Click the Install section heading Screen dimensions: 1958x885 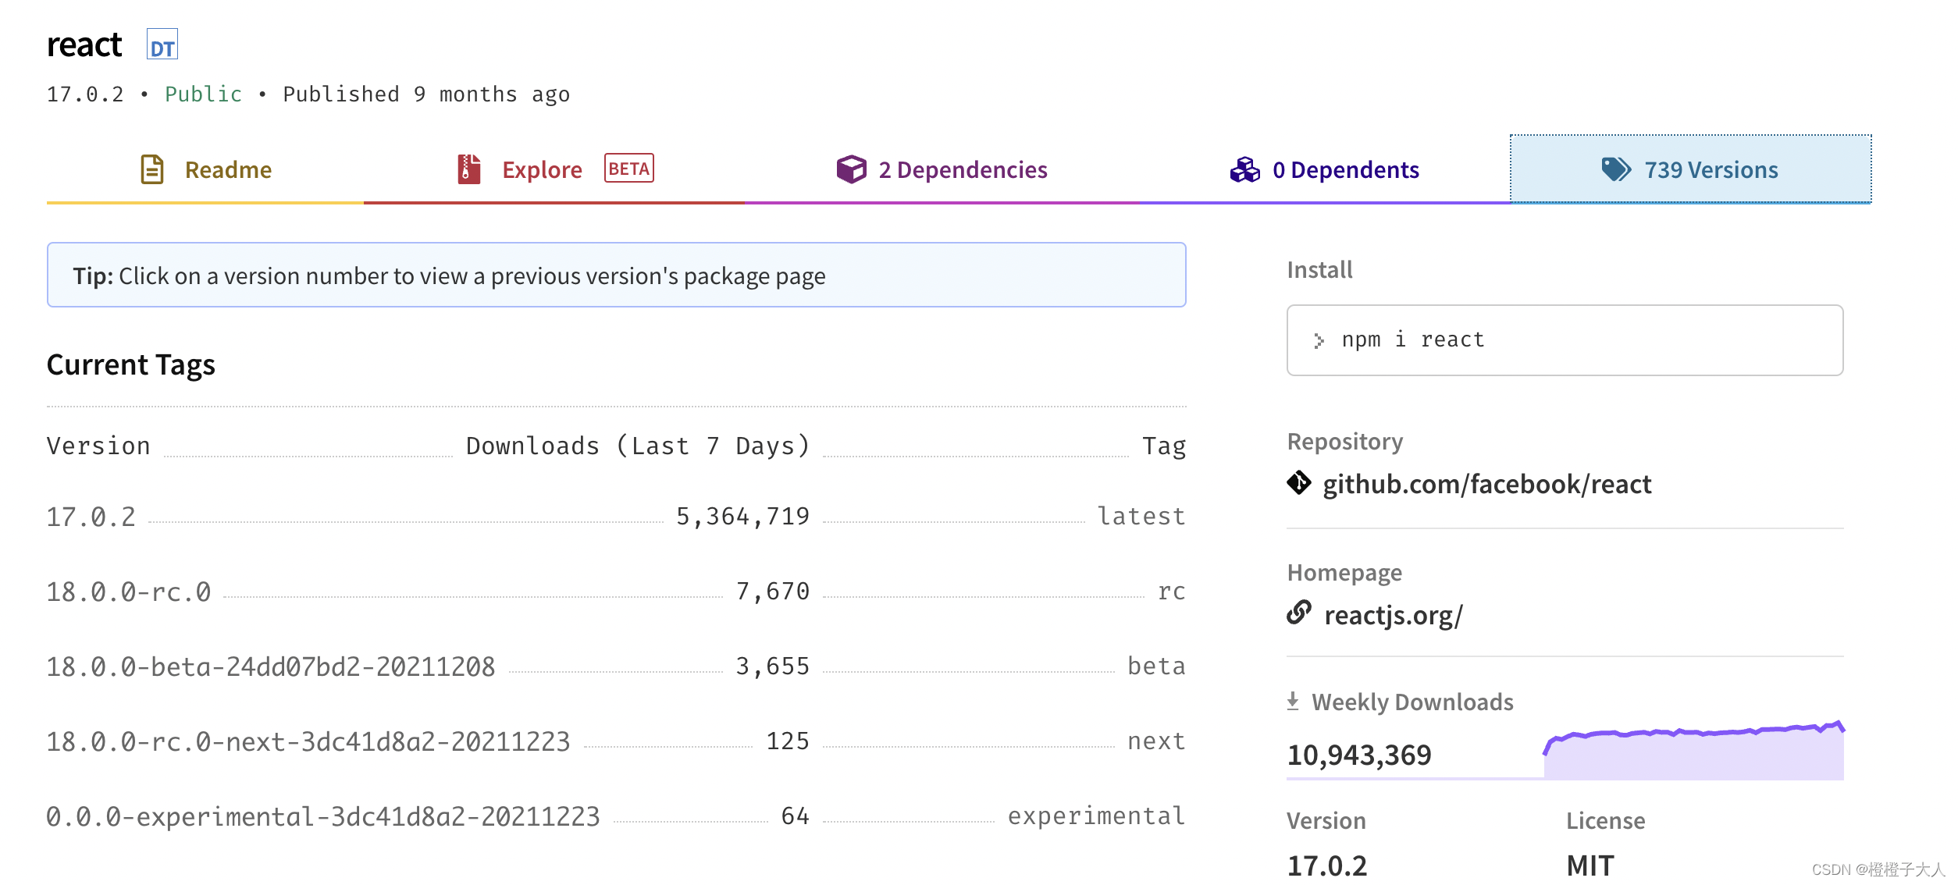click(1319, 270)
